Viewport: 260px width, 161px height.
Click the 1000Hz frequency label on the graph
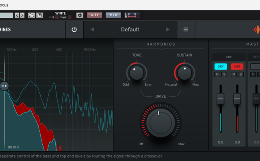point(89,50)
